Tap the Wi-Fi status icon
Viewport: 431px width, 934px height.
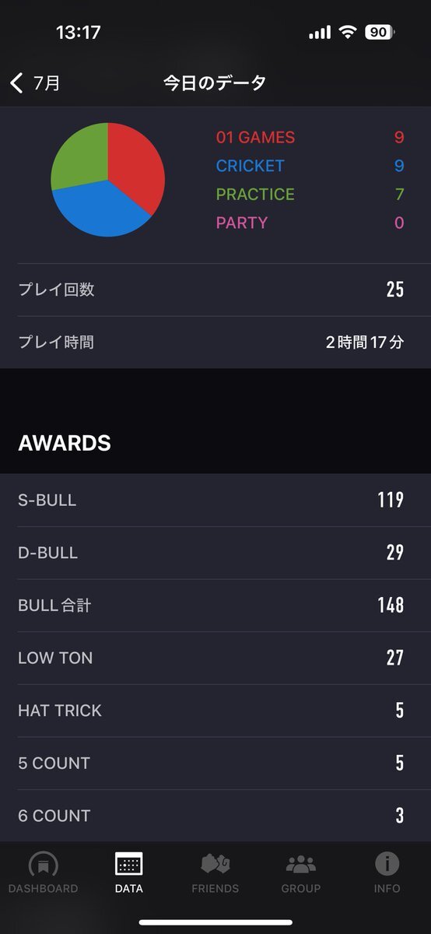click(x=348, y=32)
